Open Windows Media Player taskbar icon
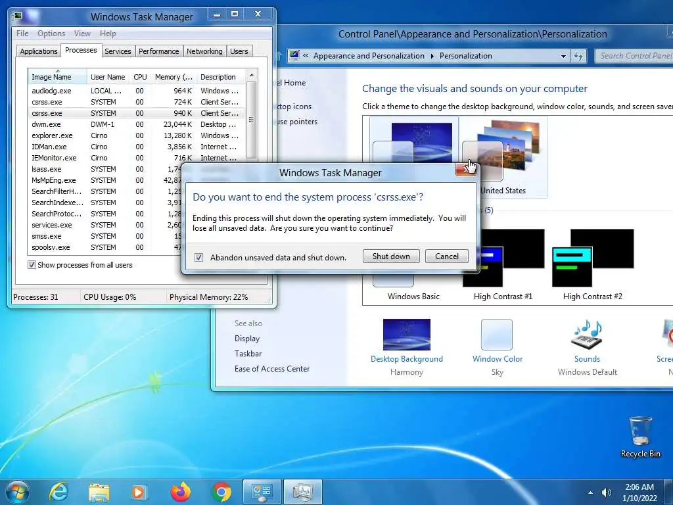Screen dimensions: 673x505 pyautogui.click(x=139, y=492)
